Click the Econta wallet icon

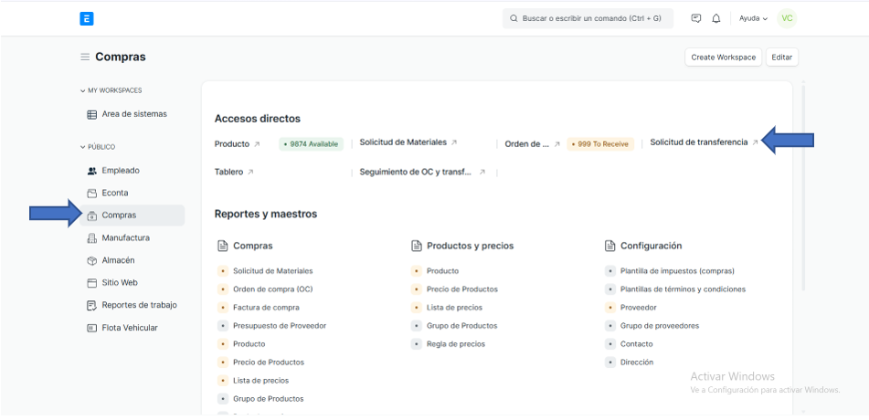point(92,193)
